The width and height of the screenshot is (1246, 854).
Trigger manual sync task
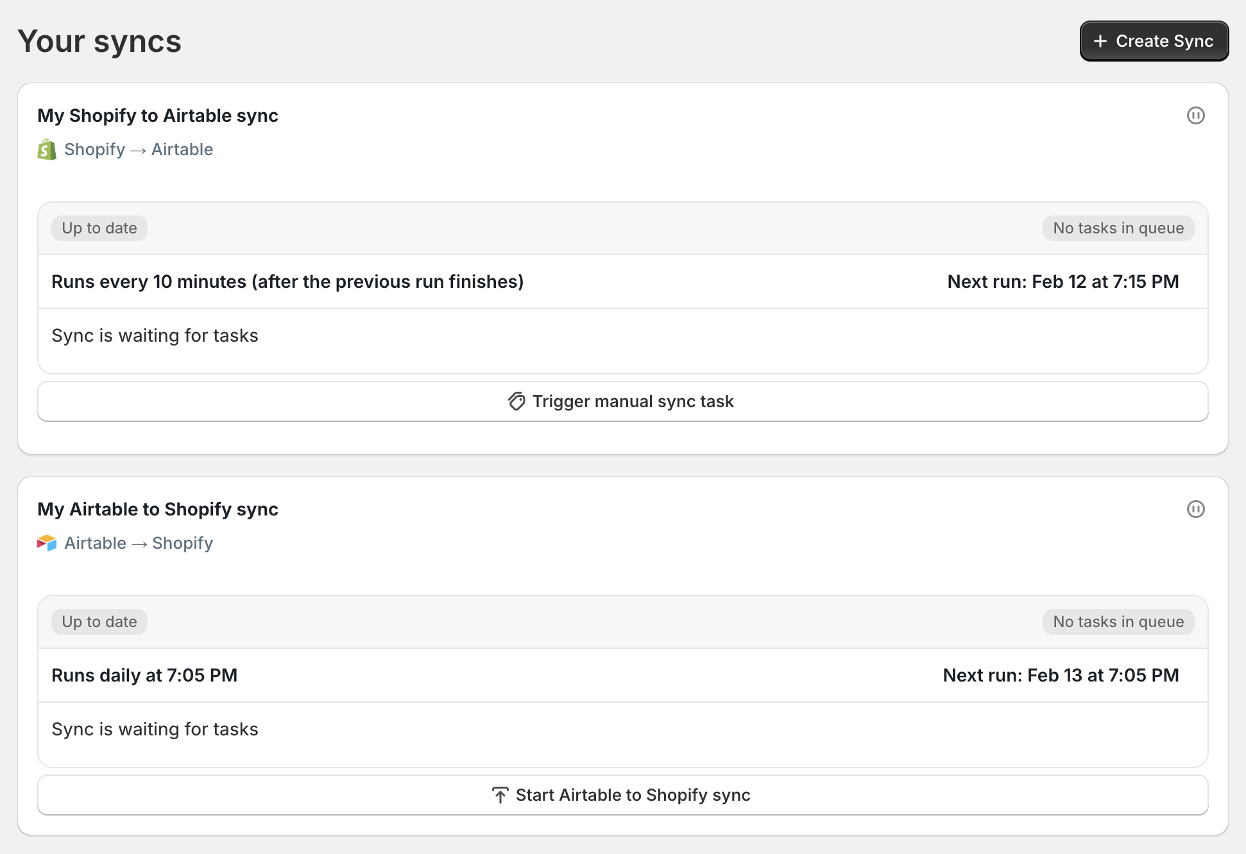coord(623,401)
